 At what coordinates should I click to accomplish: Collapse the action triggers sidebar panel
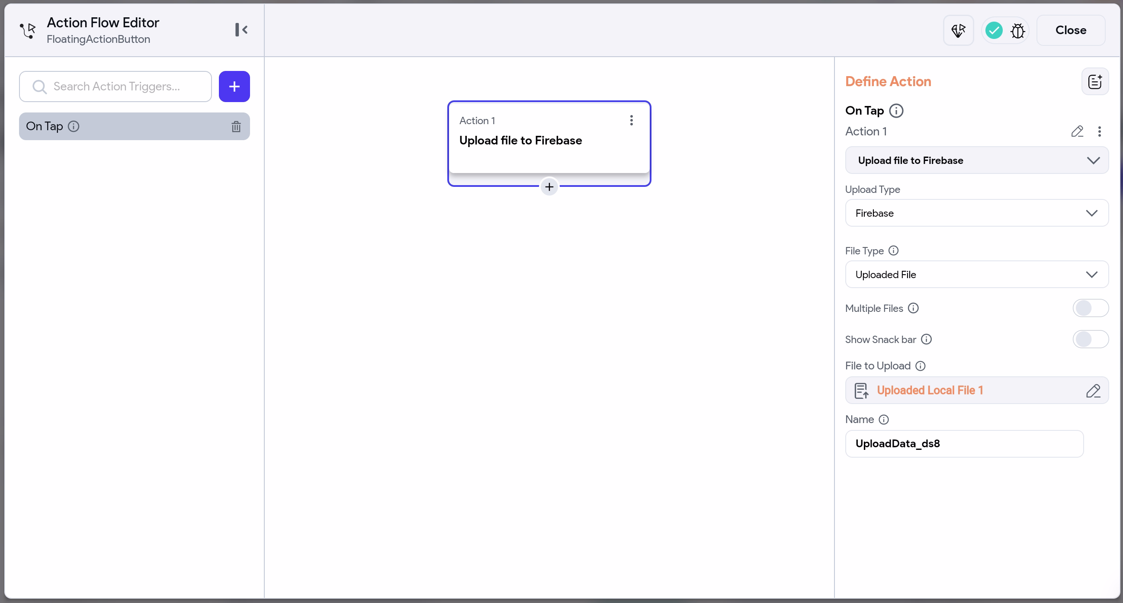pyautogui.click(x=241, y=30)
